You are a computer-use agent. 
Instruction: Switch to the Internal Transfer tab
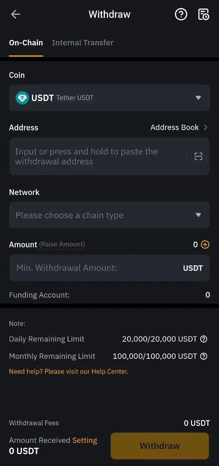pyautogui.click(x=83, y=43)
